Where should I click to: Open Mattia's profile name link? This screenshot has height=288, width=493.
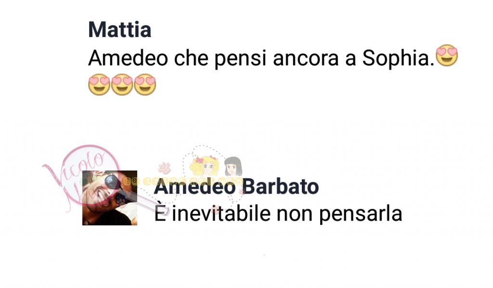[119, 29]
